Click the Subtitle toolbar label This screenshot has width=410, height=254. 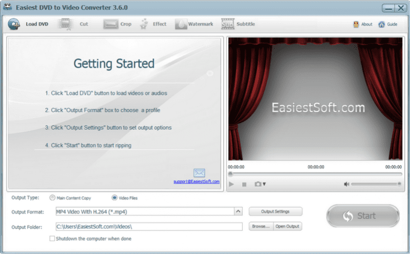point(246,24)
